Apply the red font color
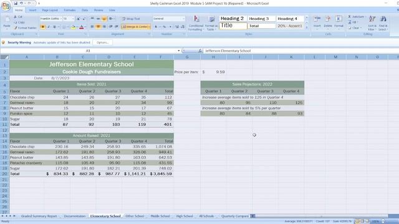 tap(82, 27)
